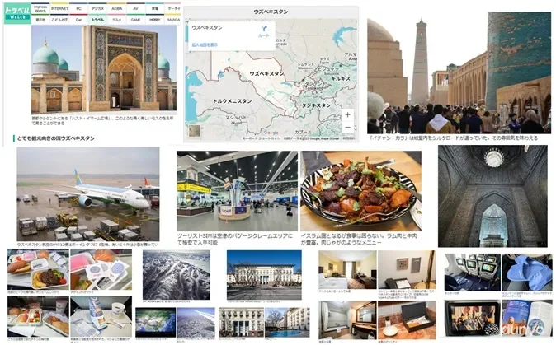Viewport: 556px width, 345px height.
Task: Click the Google logo on the map
Action: (271, 133)
